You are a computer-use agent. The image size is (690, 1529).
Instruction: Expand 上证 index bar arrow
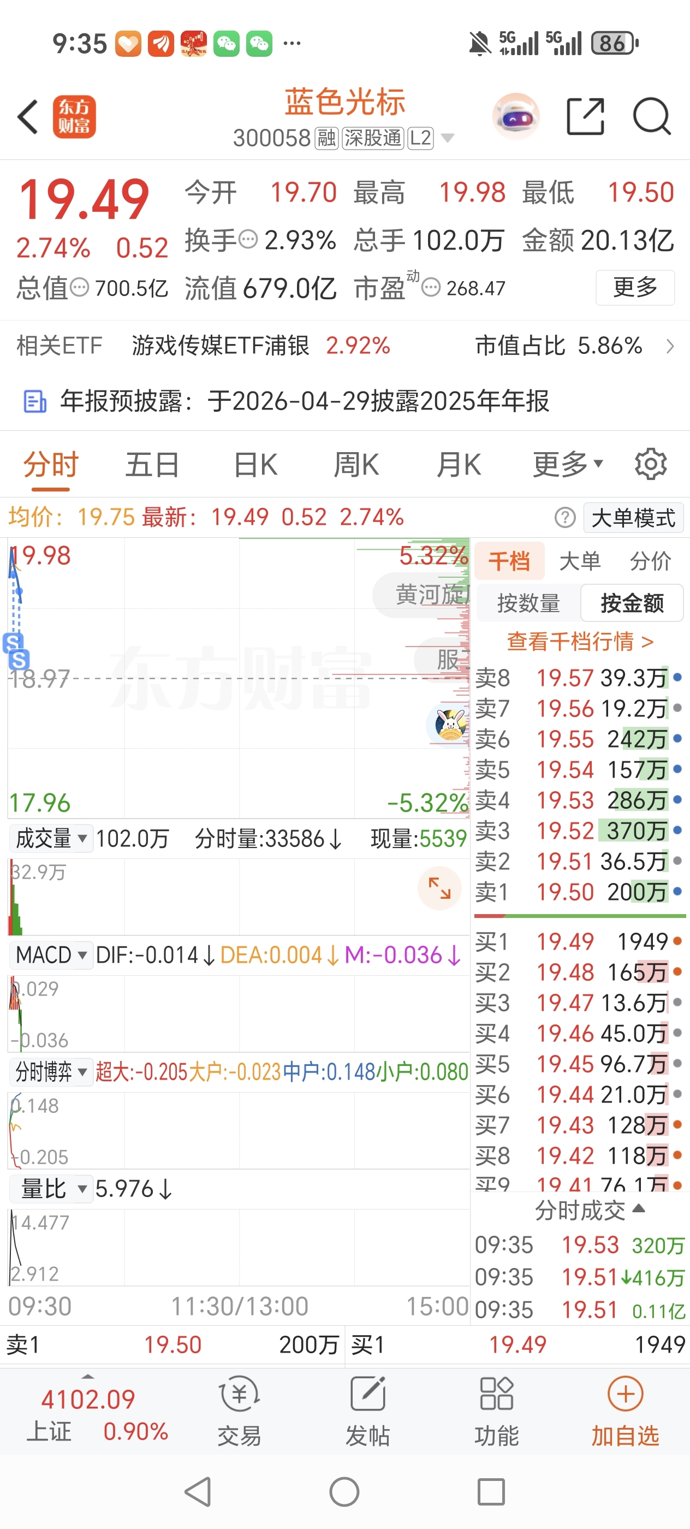click(88, 1377)
